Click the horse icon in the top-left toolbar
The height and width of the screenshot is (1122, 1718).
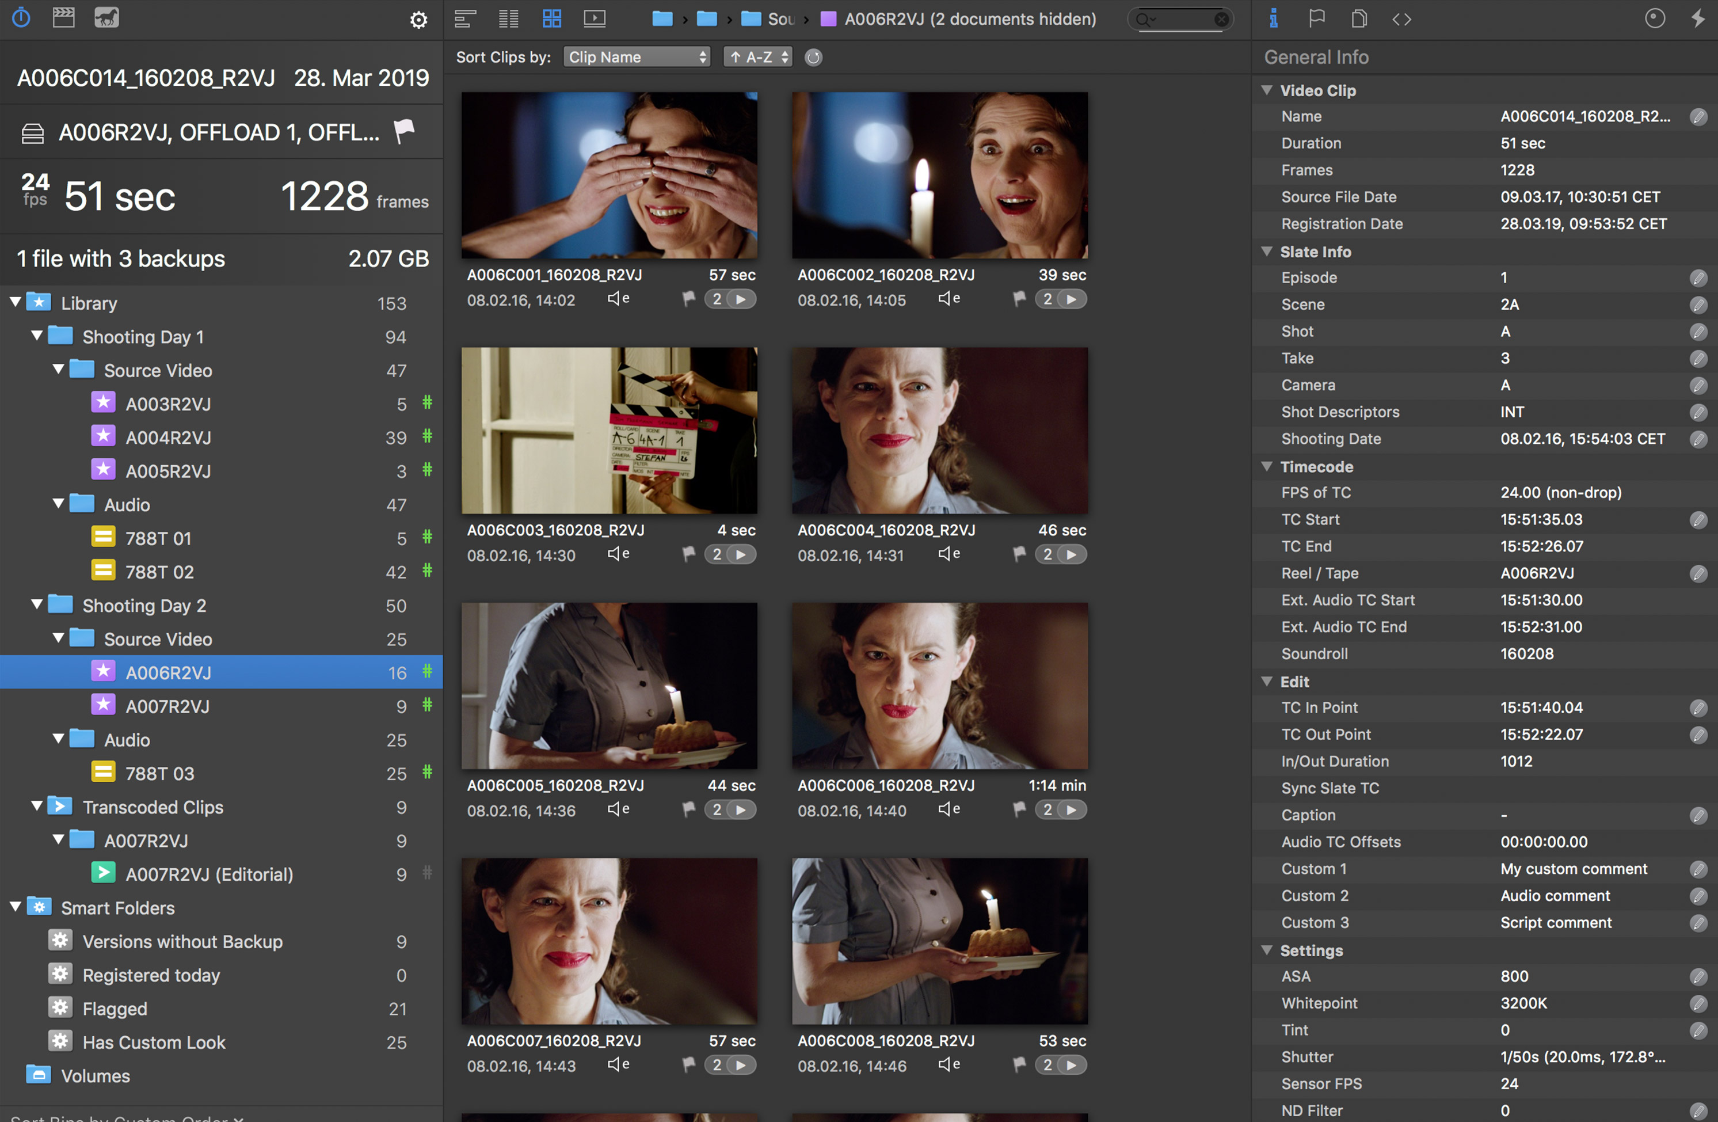[106, 17]
